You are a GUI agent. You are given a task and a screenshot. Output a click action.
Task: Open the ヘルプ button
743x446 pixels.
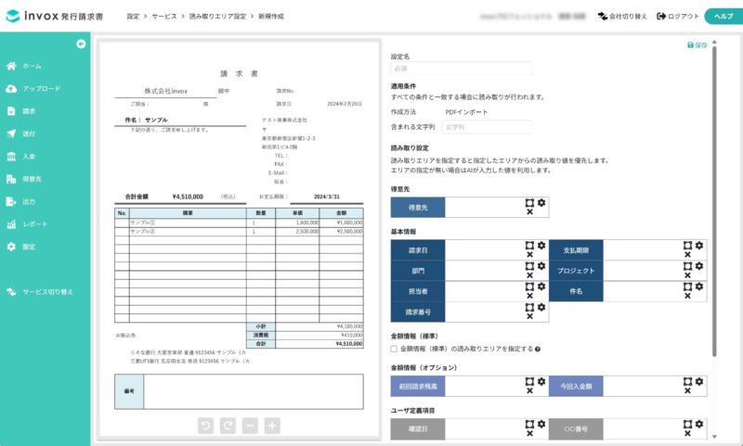723,16
